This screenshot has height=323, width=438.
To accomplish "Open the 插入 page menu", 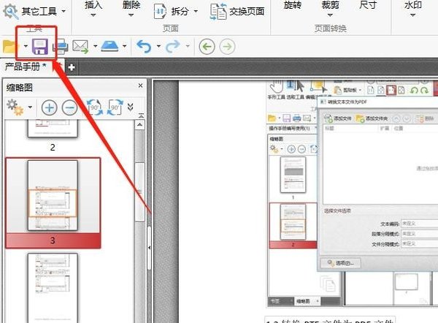I will tap(93, 8).
